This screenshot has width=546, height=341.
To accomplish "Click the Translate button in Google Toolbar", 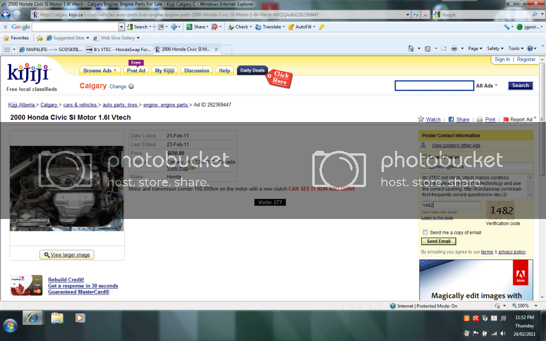I will (x=270, y=27).
